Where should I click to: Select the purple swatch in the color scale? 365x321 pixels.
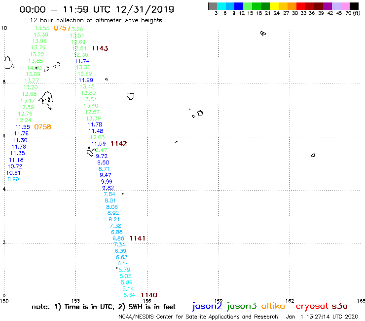click(x=327, y=6)
